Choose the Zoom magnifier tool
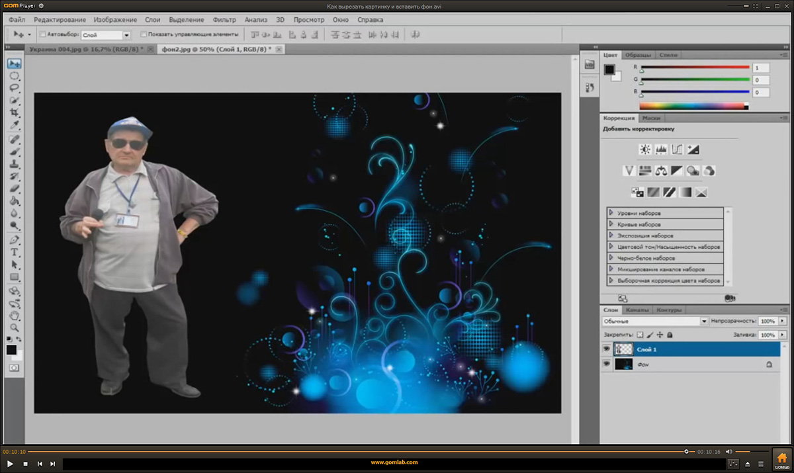 tap(14, 327)
